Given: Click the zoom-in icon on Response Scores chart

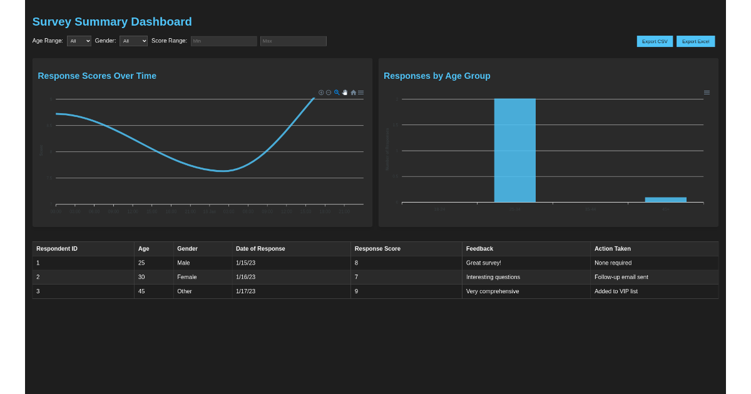Looking at the screenshot, I should [321, 92].
